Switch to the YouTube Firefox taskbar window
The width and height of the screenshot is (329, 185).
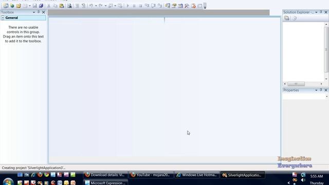pos(151,175)
